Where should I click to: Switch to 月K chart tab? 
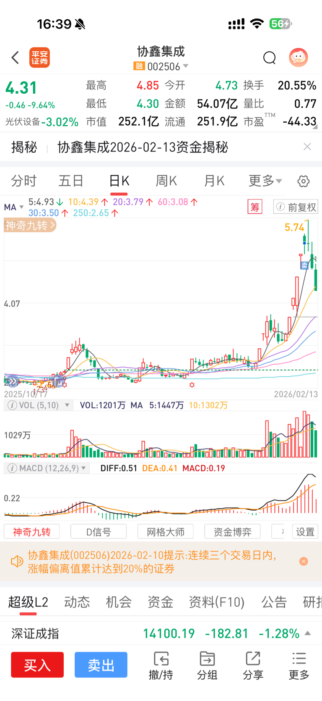(x=214, y=181)
